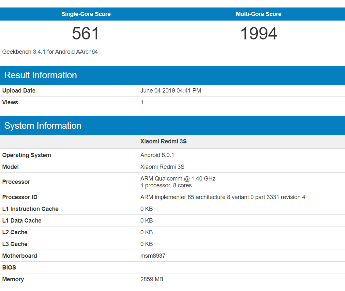Screen dimensions: 345x291
Task: Click the Upload Date label
Action: pos(19,91)
